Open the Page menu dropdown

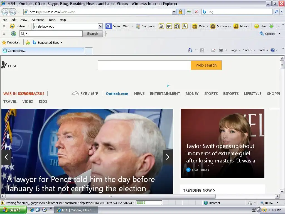coord(235,50)
